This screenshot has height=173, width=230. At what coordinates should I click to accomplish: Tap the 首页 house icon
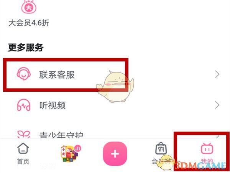[23, 148]
